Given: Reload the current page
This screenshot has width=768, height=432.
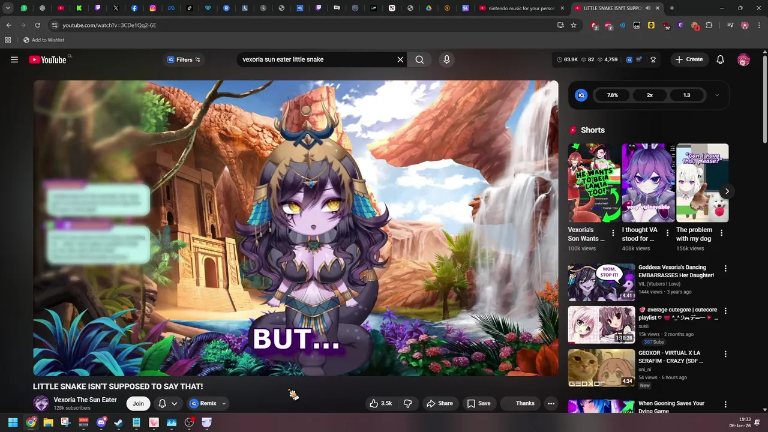Looking at the screenshot, I should pyautogui.click(x=37, y=25).
